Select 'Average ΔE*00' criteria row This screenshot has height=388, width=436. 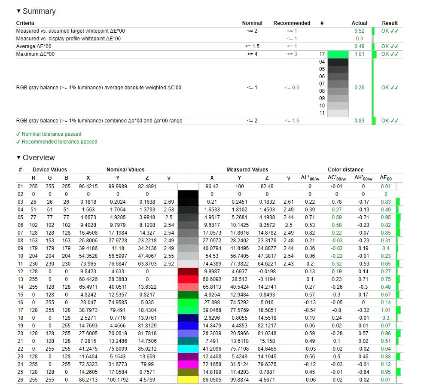[x=209, y=46]
